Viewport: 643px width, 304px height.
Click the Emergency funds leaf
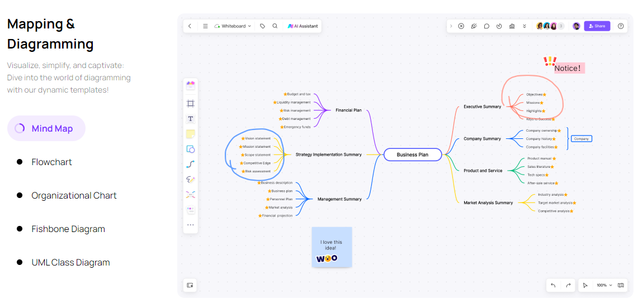click(x=296, y=127)
